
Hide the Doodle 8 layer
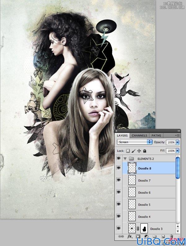click(118, 168)
